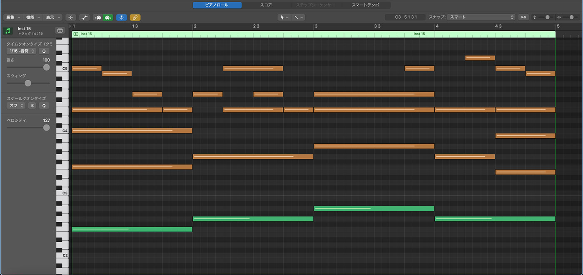
Task: Select the ステップシーケンサー tab
Action: (316, 5)
